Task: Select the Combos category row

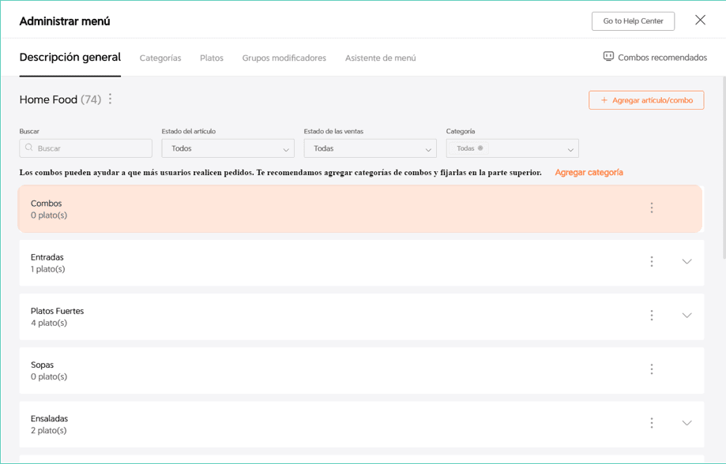Action: (x=359, y=208)
